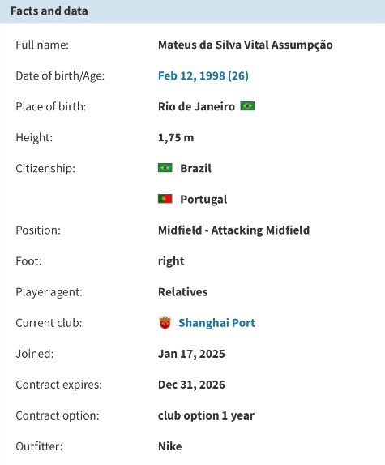Click the Midfield - Attacking Midfield position
The width and height of the screenshot is (385, 465).
233,230
